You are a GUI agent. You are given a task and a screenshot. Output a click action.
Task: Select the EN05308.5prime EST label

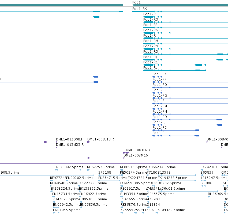(93, 199)
